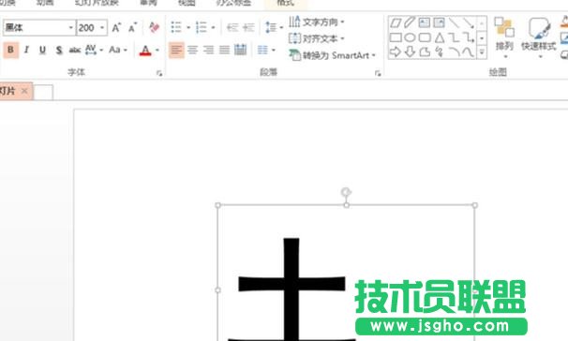This screenshot has height=341, width=568.
Task: Click the numbered list icon
Action: (x=201, y=27)
